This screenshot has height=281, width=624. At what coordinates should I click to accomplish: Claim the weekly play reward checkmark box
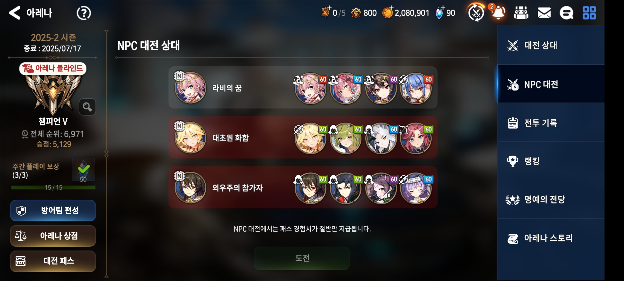point(83,170)
